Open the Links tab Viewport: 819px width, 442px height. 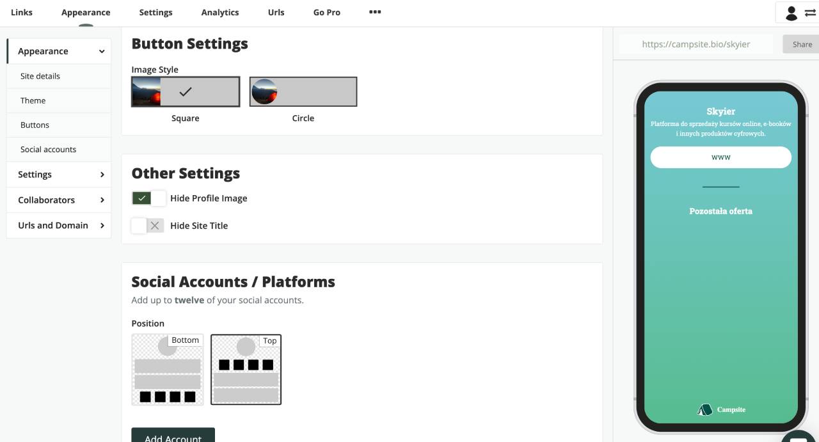22,12
